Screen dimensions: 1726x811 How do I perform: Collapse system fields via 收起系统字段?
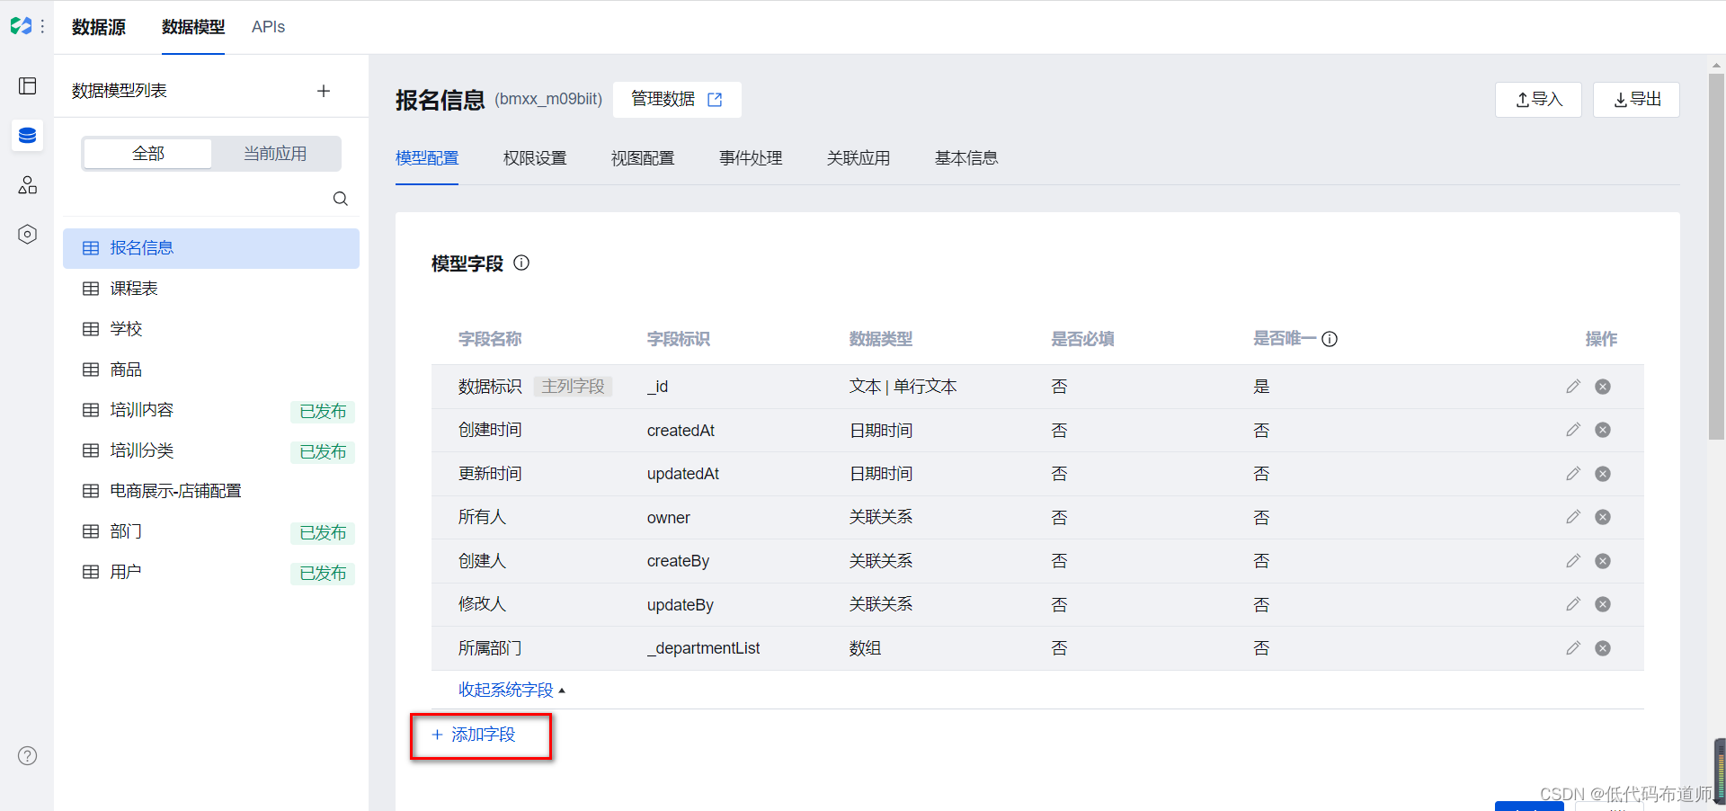(x=512, y=690)
